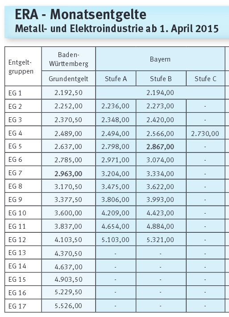The width and height of the screenshot is (229, 317).
Task: Click the EG 9 Stufe A value 3.806,00
Action: (115, 200)
